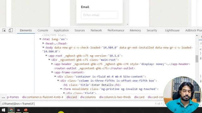The height and width of the screenshot is (113, 202).
Task: Click the Email label on the page
Action: coord(85,7)
